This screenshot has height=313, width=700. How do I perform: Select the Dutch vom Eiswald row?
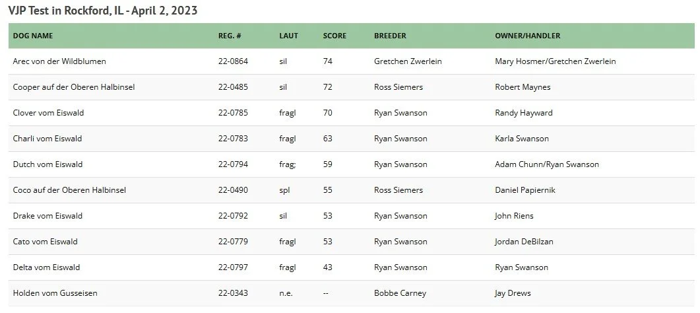(x=352, y=164)
